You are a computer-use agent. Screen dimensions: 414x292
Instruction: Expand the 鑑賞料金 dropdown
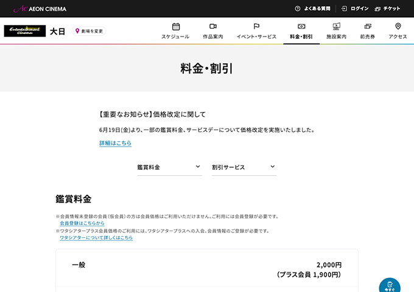point(169,167)
